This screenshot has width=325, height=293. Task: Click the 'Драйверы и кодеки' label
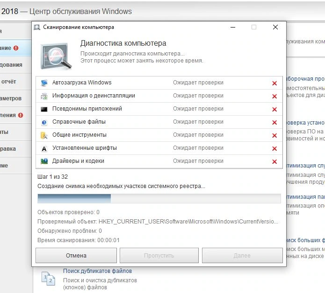click(x=78, y=161)
